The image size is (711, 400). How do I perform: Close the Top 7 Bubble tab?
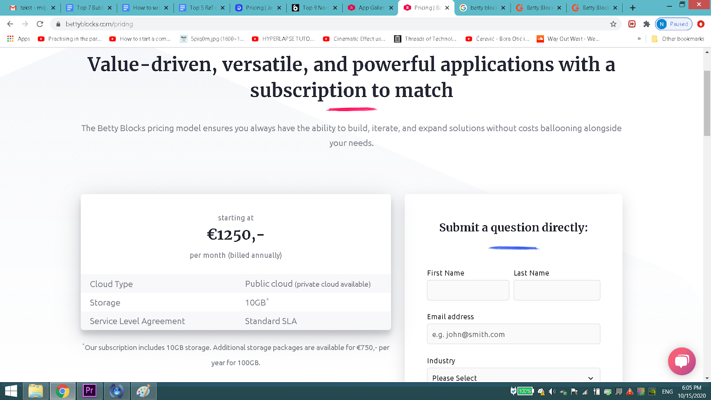[x=110, y=8]
